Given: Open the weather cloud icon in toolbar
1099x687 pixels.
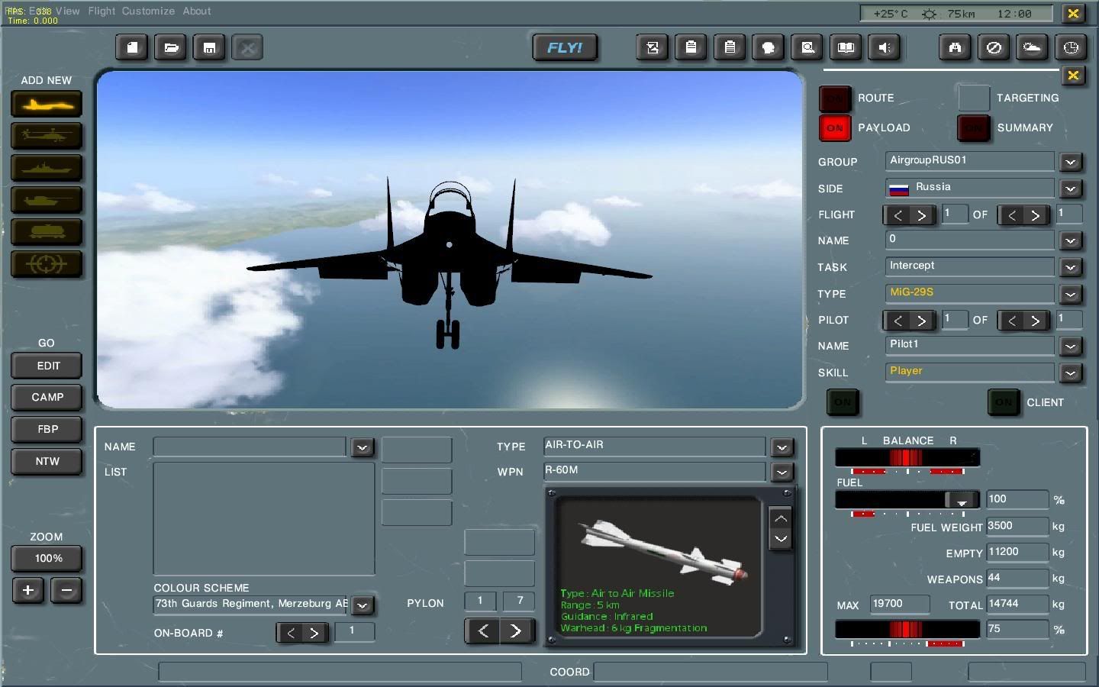Looking at the screenshot, I should point(1032,48).
